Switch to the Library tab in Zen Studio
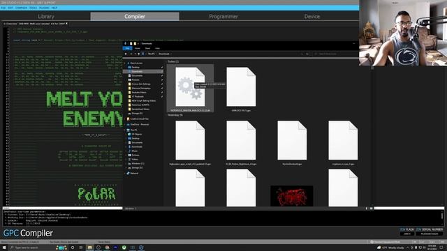This screenshot has height=251, width=447. (x=46, y=17)
